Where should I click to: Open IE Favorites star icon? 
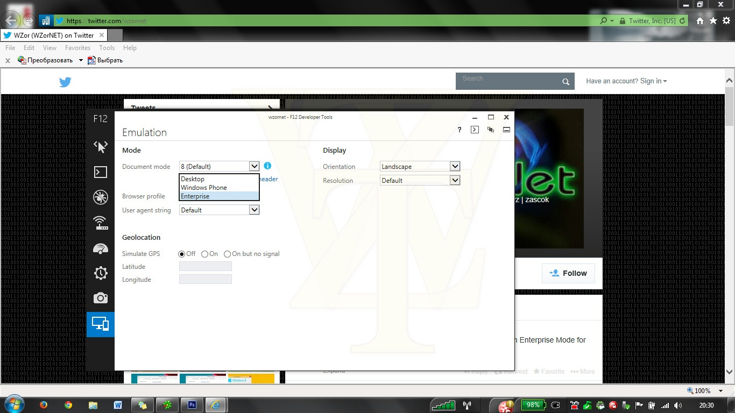click(713, 21)
